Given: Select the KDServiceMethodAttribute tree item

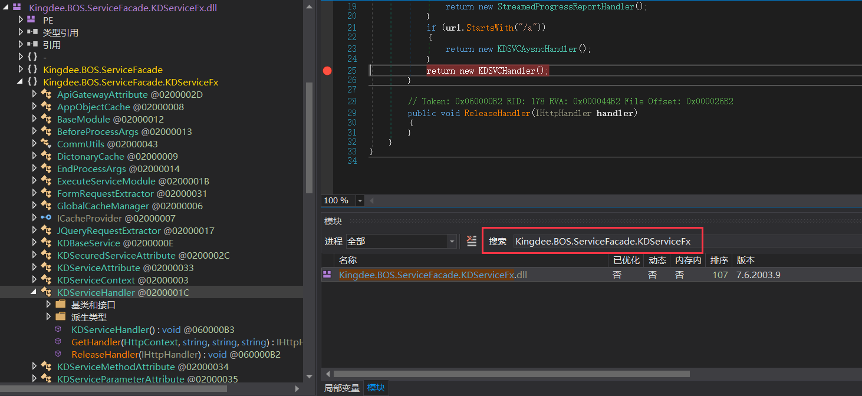Looking at the screenshot, I should point(143,367).
